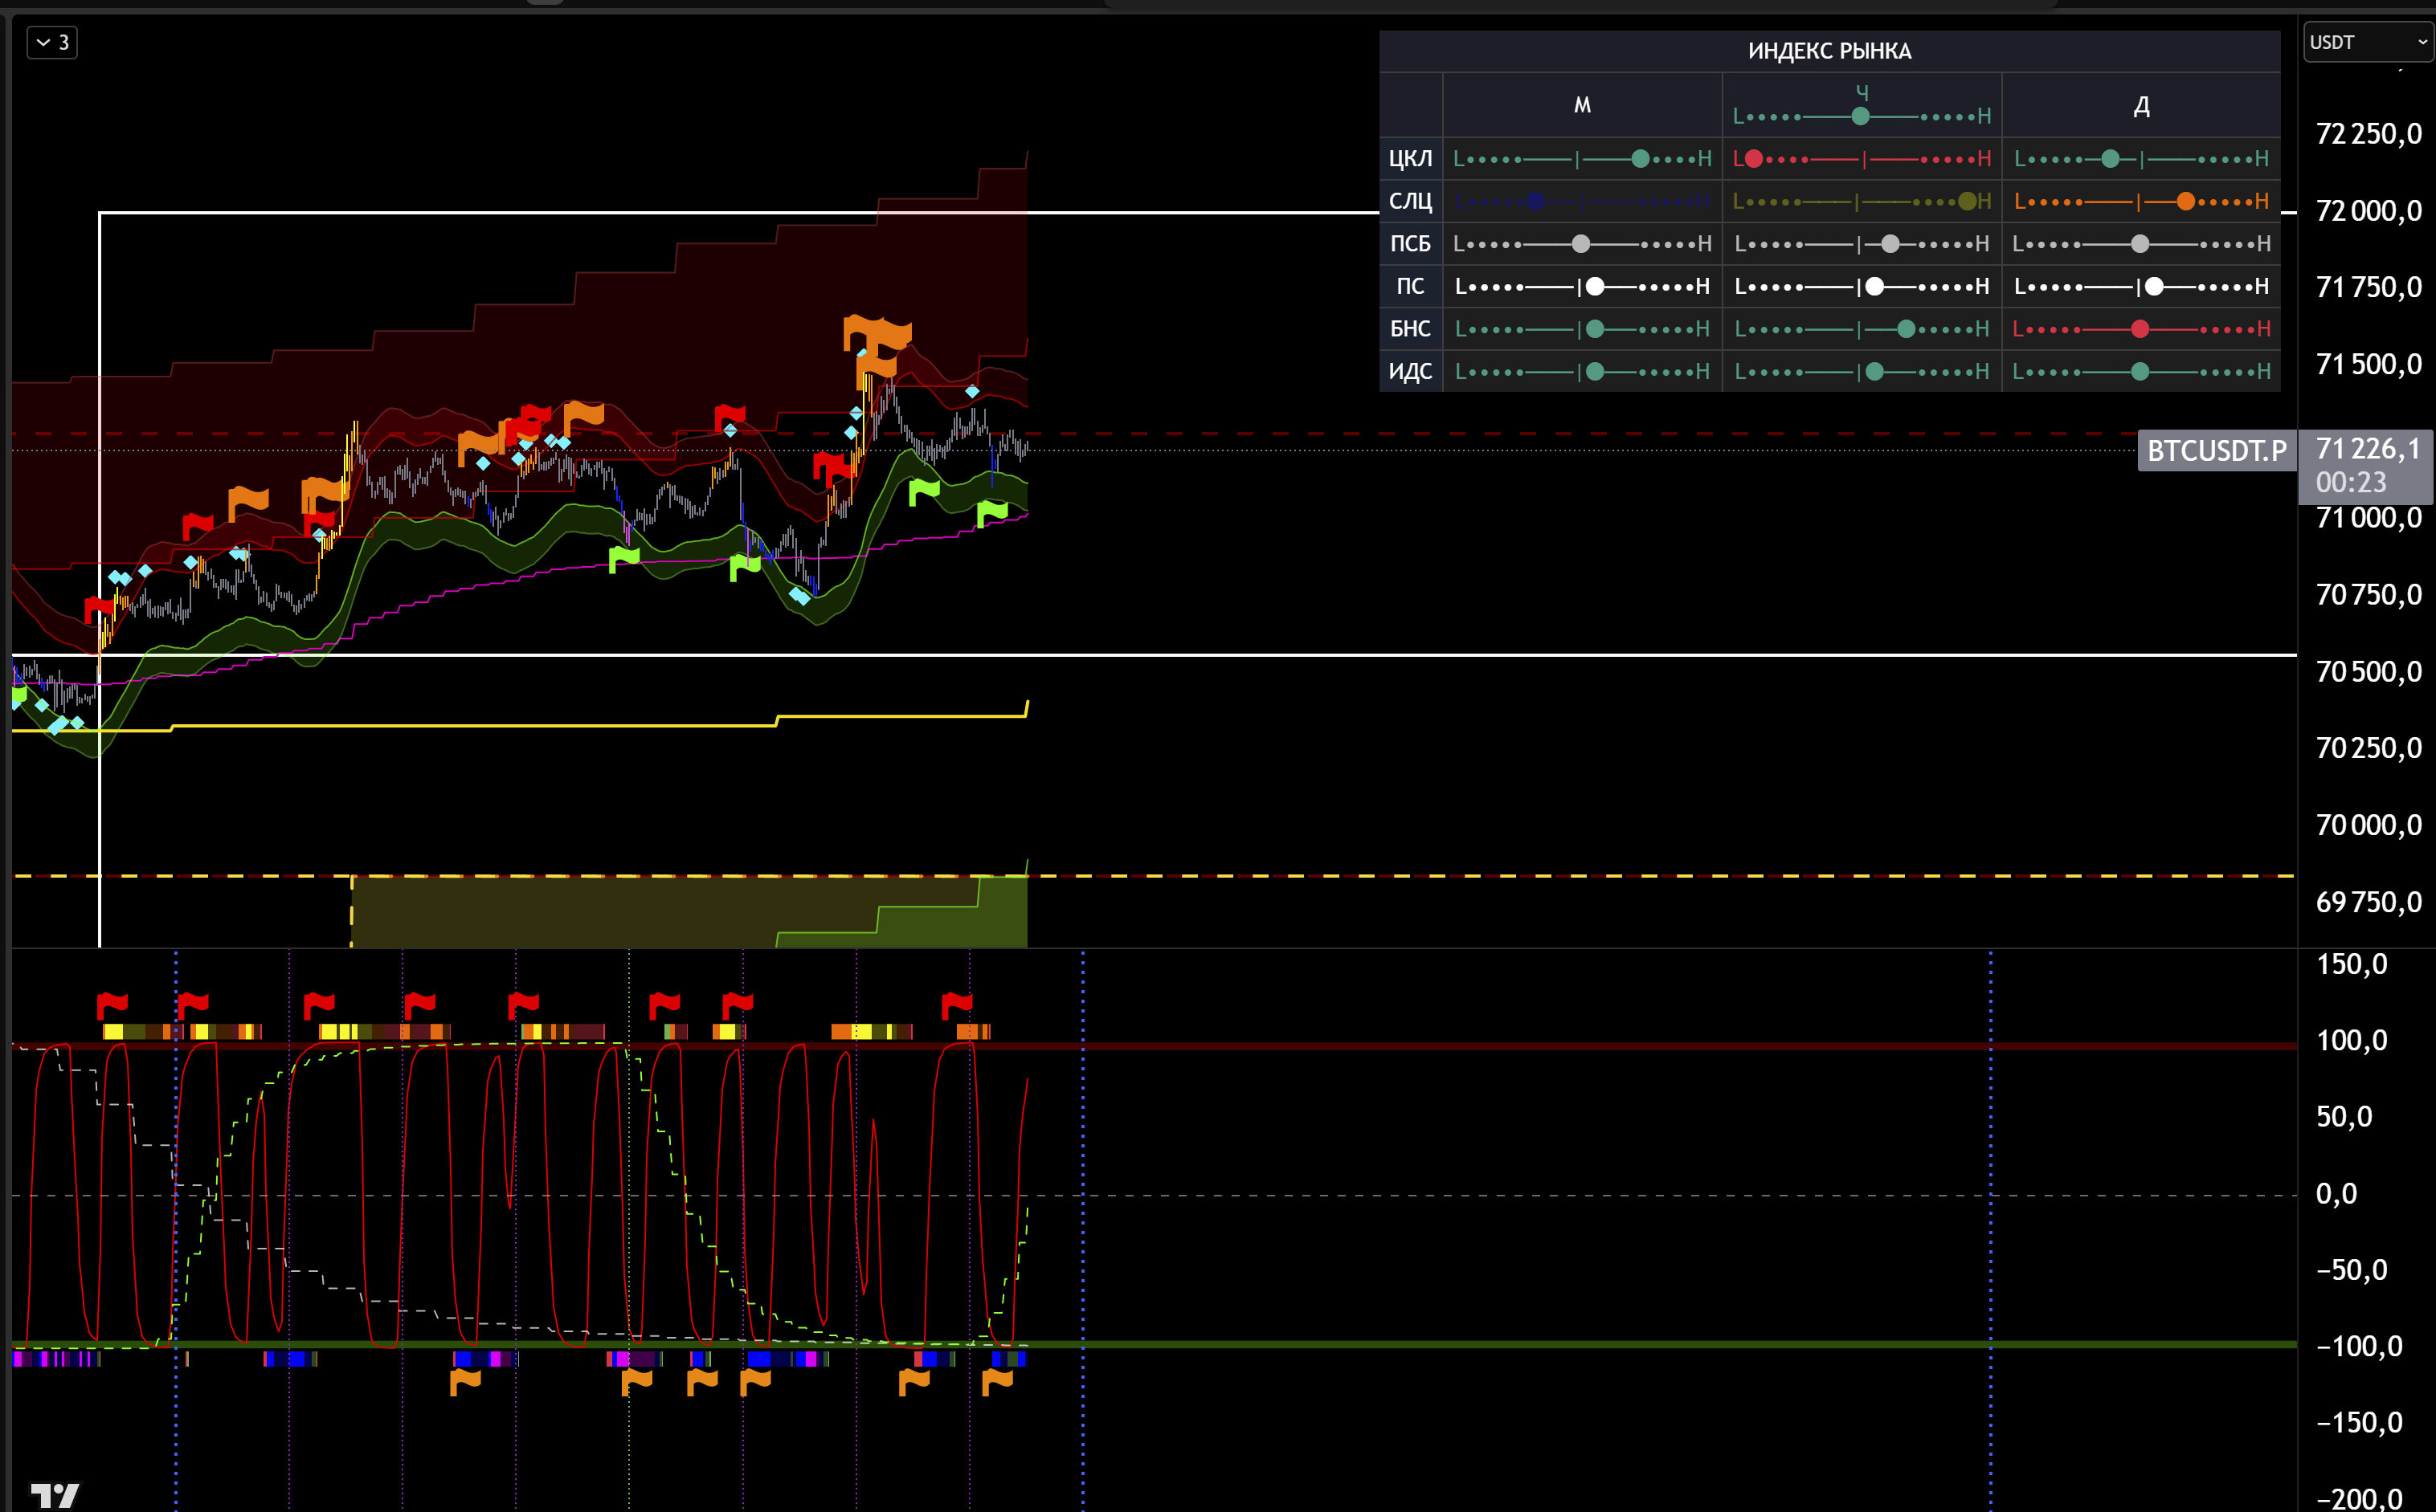The width and height of the screenshot is (2436, 1512).
Task: Click the rightmost red flag above the oscillator
Action: click(x=956, y=1002)
